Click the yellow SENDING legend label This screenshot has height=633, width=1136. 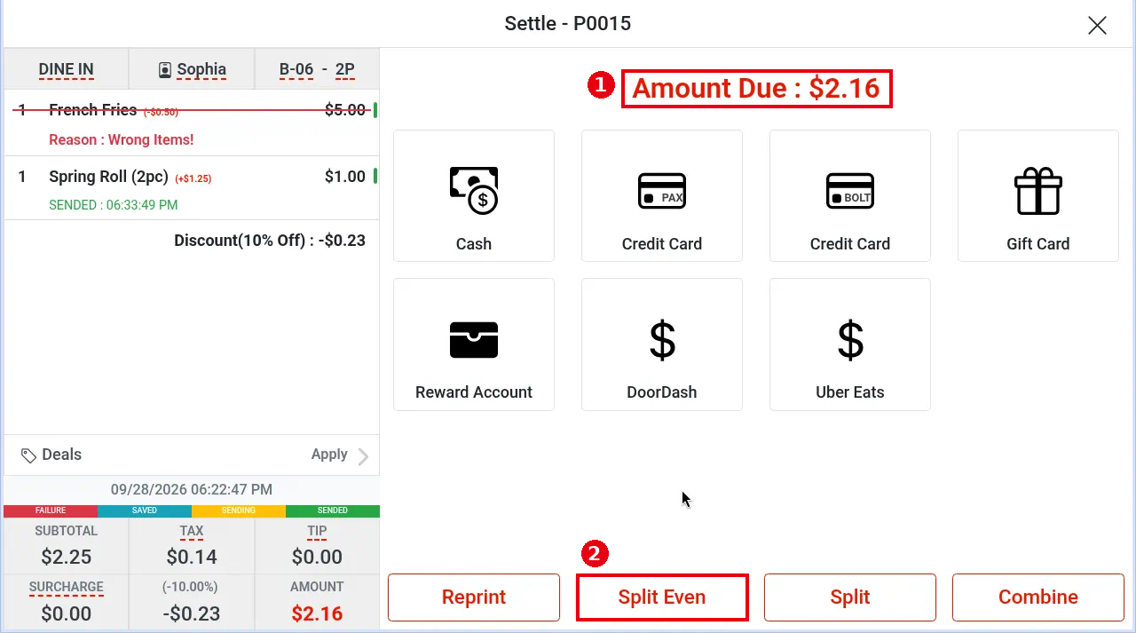pyautogui.click(x=239, y=511)
